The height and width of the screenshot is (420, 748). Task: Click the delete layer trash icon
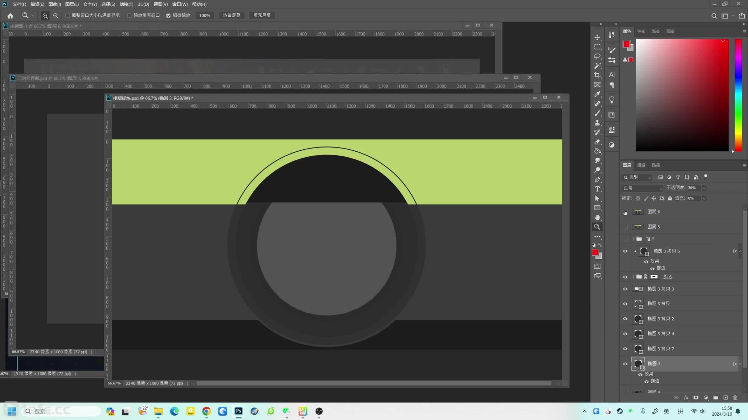(735, 398)
